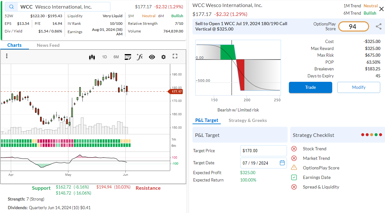Click the IV Rank 10/100 value
The image size is (385, 213).
click(116, 24)
